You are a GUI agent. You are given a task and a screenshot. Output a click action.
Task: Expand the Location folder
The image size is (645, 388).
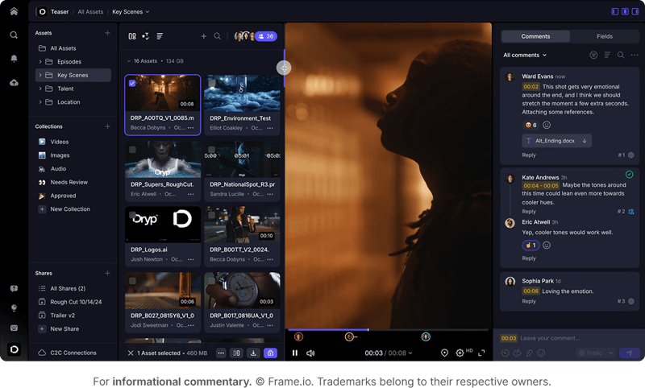pos(40,102)
